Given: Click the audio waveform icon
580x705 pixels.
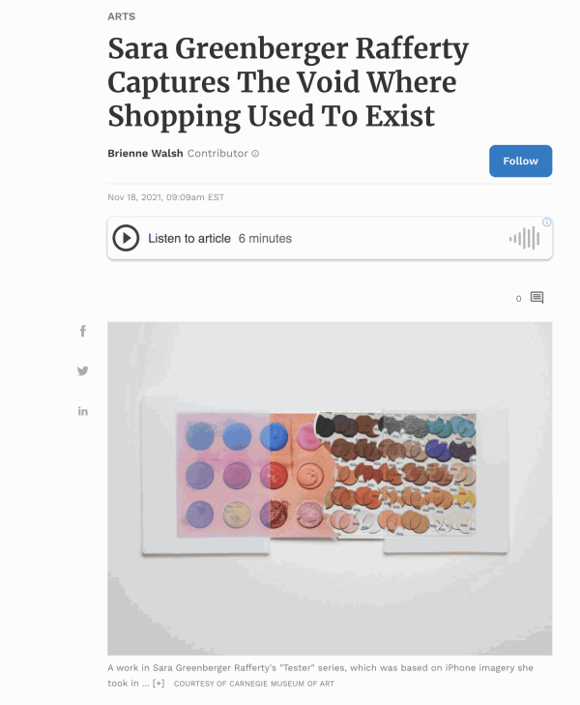Looking at the screenshot, I should pos(524,238).
